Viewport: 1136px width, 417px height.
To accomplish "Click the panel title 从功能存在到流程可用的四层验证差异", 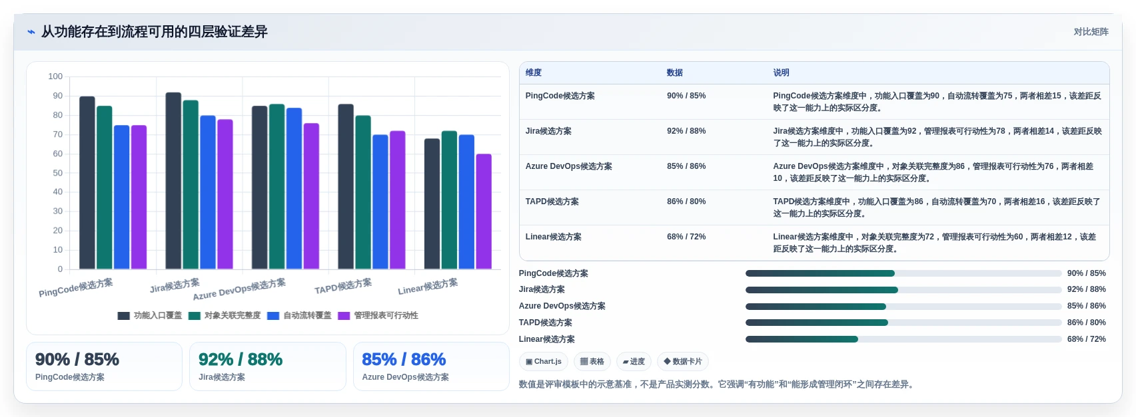I will click(155, 32).
